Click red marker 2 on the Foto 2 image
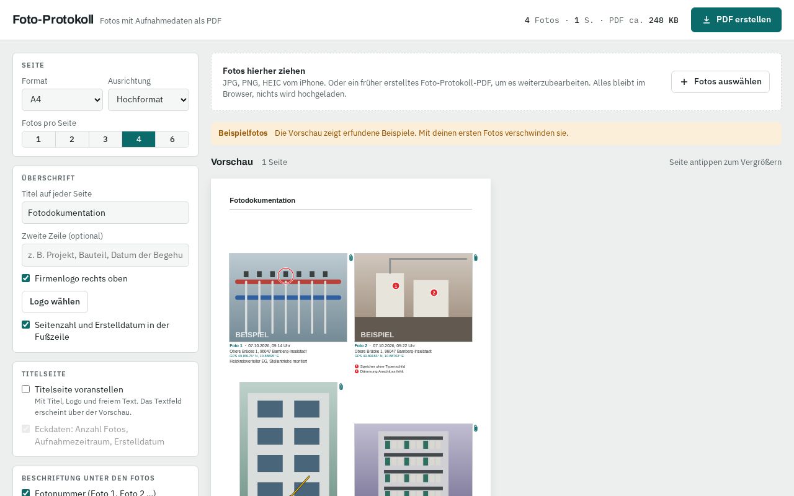Image resolution: width=794 pixels, height=496 pixels. 434,293
